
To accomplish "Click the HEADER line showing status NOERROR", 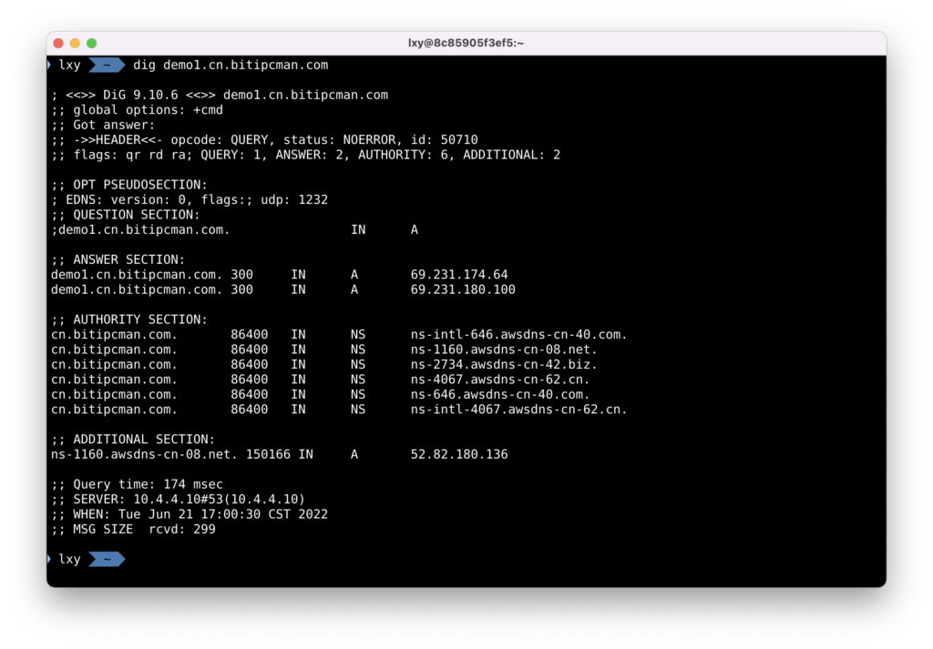I will coord(264,140).
